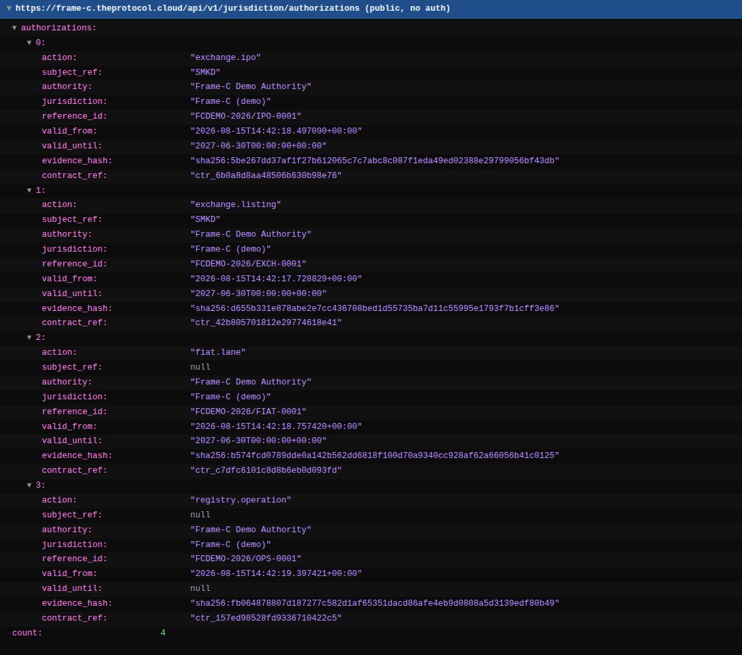Viewport: 742px width, 655px height.
Task: Select the "fiat.lane" action value
Action: click(218, 352)
